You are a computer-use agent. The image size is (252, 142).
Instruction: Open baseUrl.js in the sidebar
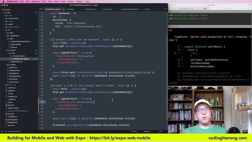13,67
